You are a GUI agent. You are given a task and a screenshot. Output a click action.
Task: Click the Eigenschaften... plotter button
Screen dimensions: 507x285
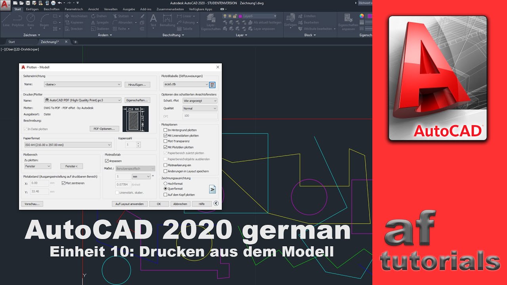(137, 100)
